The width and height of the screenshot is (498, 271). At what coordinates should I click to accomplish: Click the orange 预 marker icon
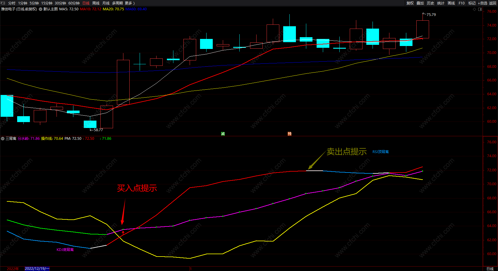[289, 134]
